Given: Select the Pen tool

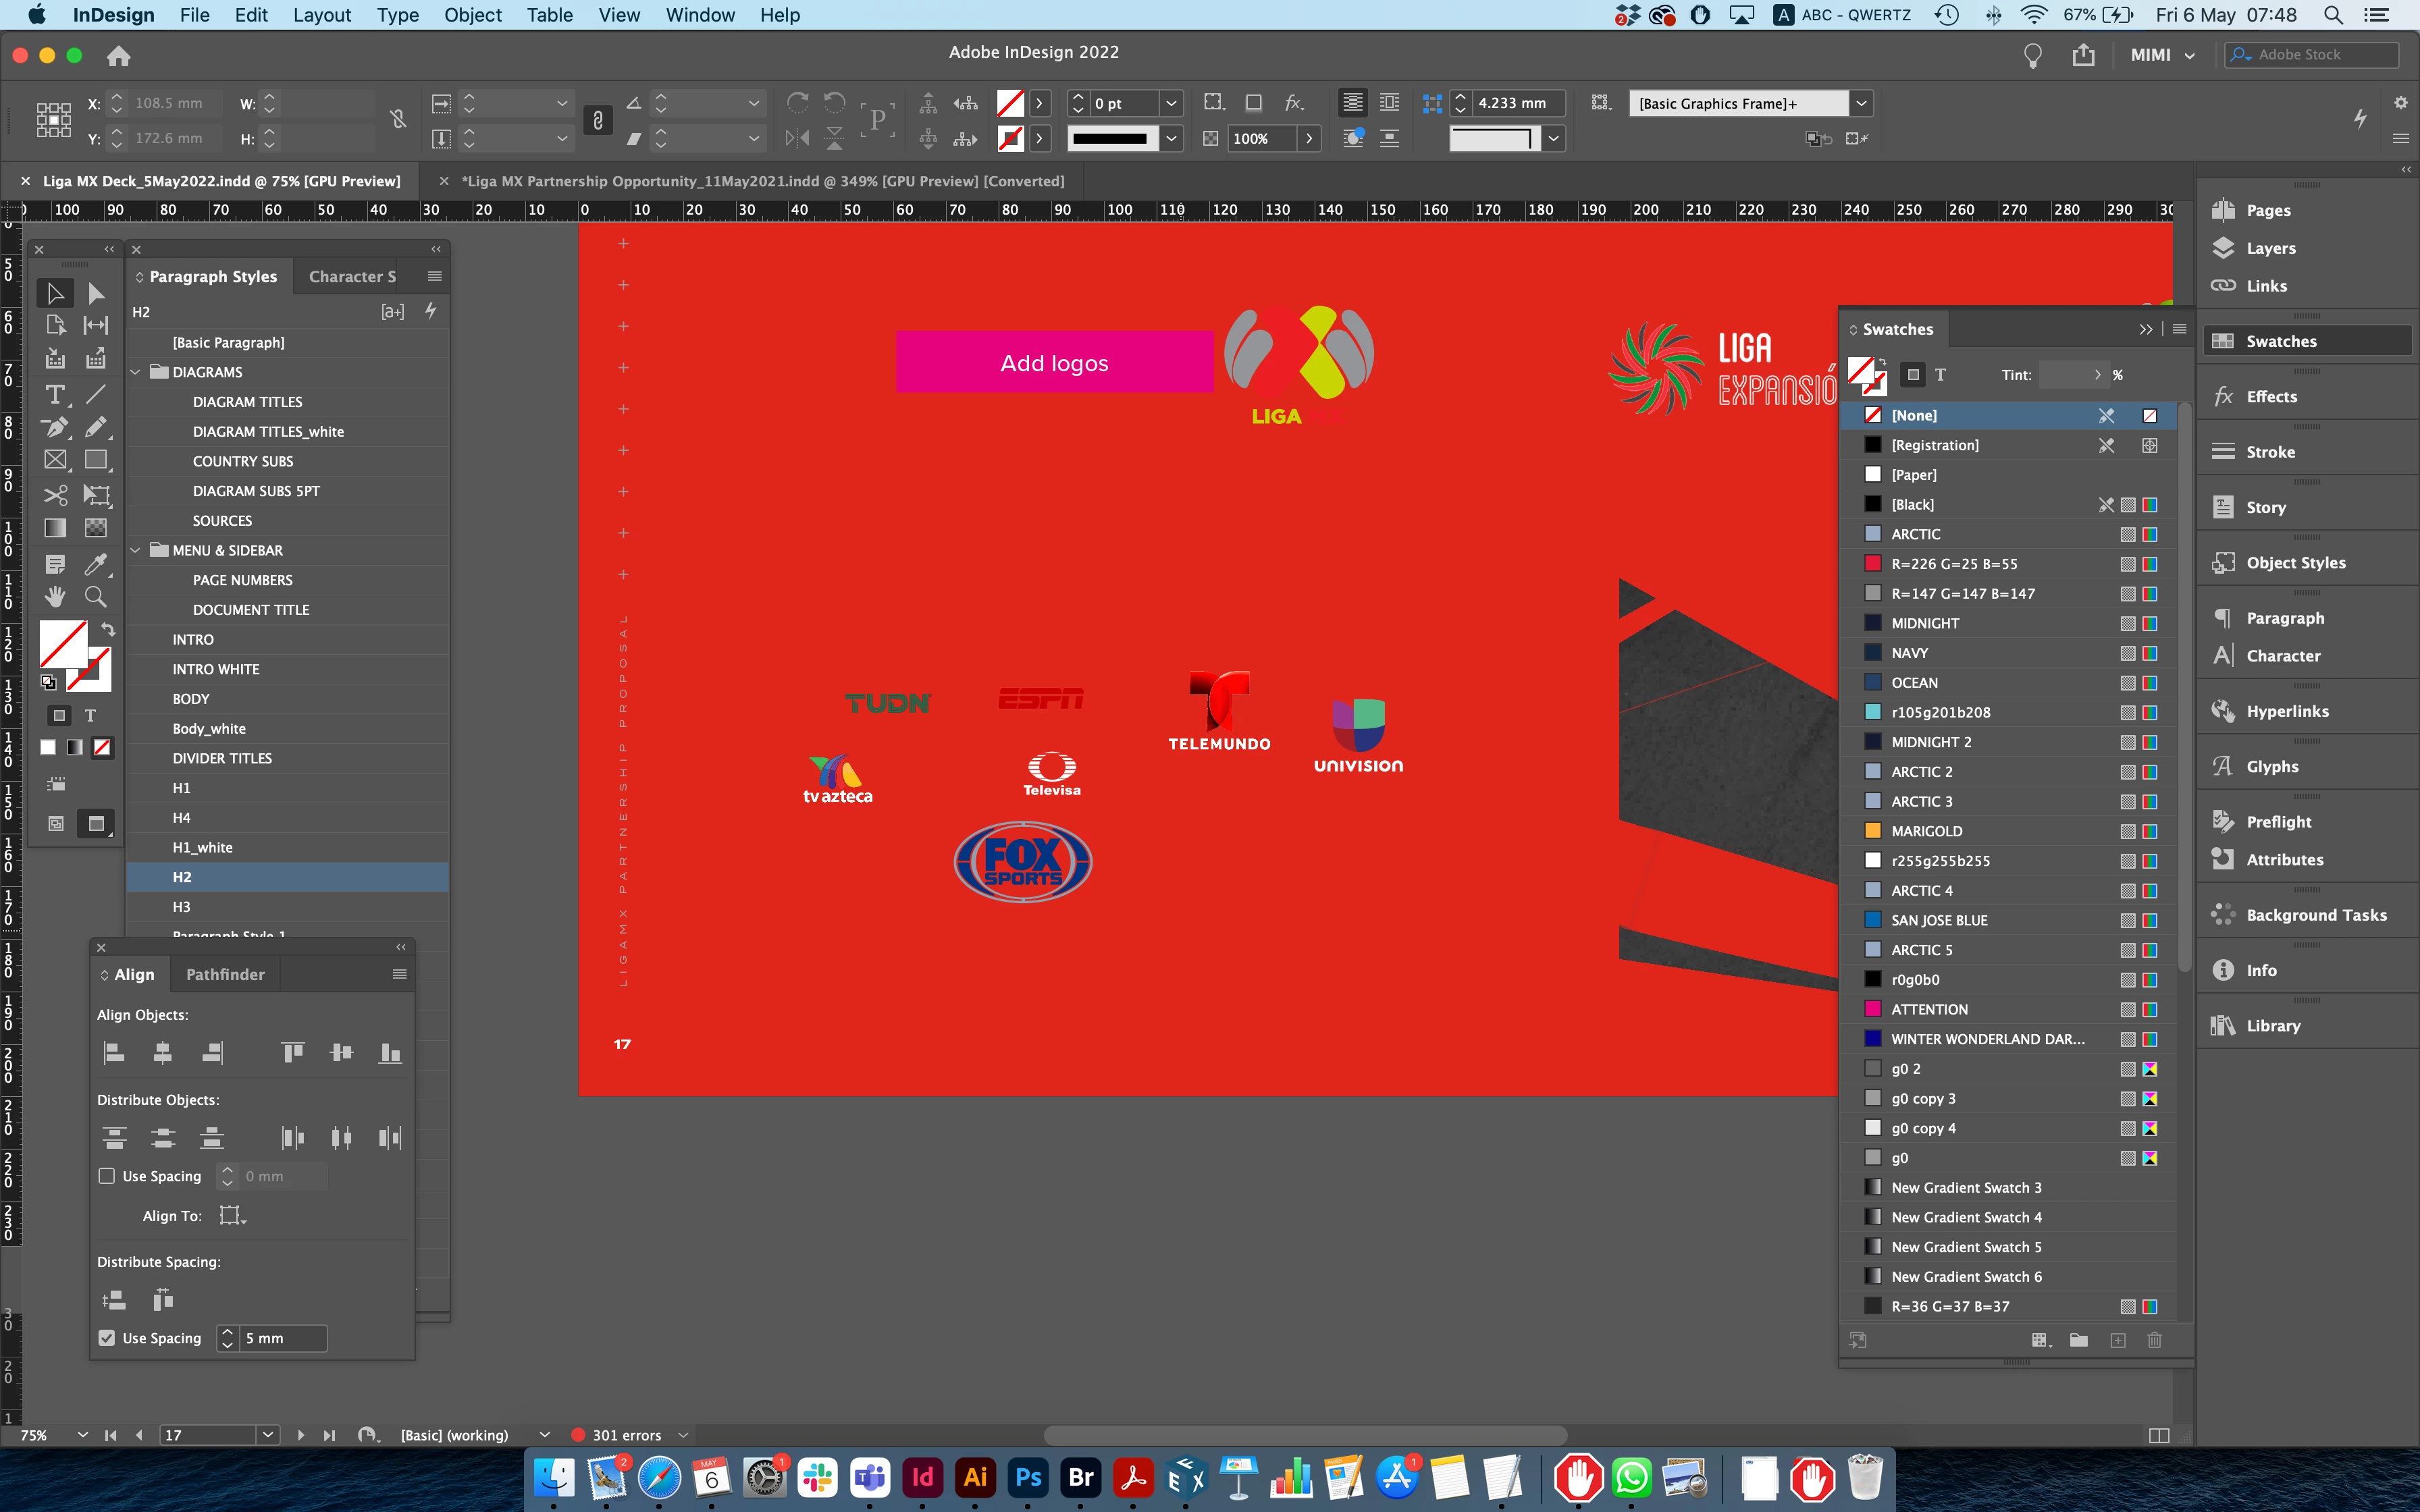Looking at the screenshot, I should pyautogui.click(x=55, y=427).
